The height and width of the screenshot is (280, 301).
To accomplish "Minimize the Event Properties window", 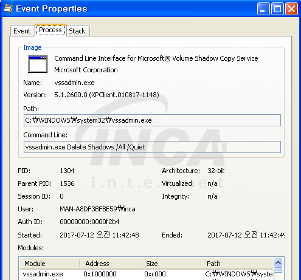I will pos(263,9).
